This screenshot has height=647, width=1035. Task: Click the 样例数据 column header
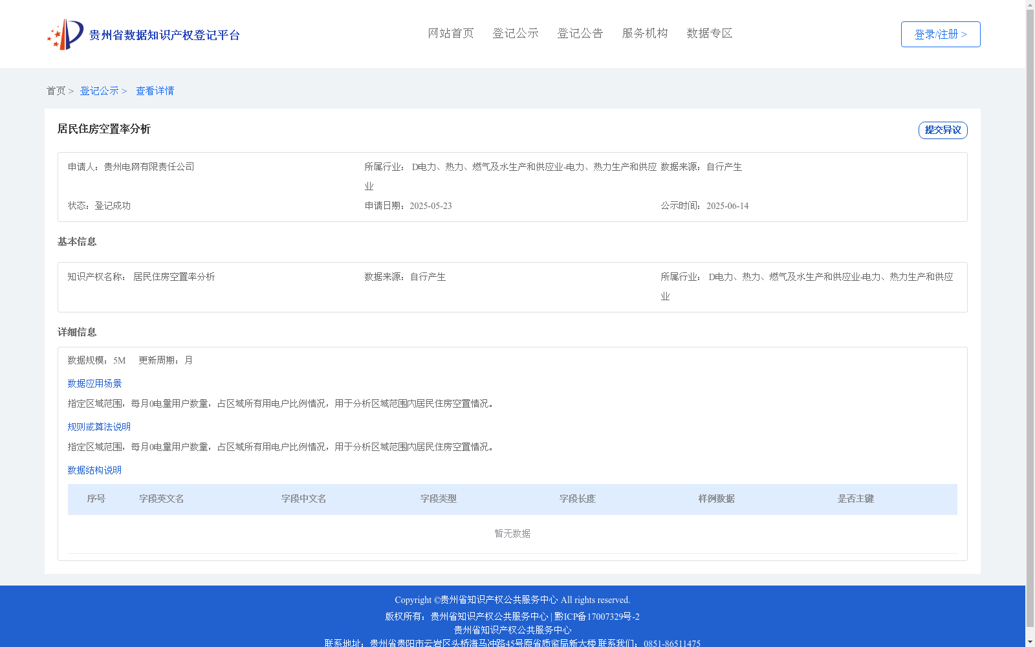pos(717,499)
